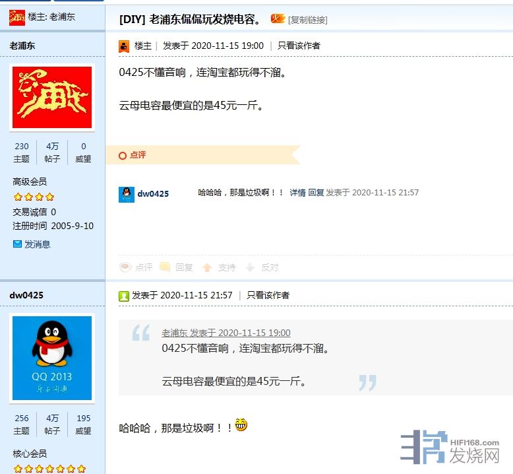The width and height of the screenshot is (513, 474).
Task: Open dw0425 username link in comment
Action: point(153,193)
